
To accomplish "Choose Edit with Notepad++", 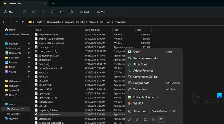I will (x=154, y=97).
